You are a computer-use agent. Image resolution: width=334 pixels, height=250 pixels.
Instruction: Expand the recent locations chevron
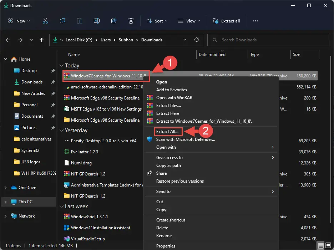tap(31, 40)
